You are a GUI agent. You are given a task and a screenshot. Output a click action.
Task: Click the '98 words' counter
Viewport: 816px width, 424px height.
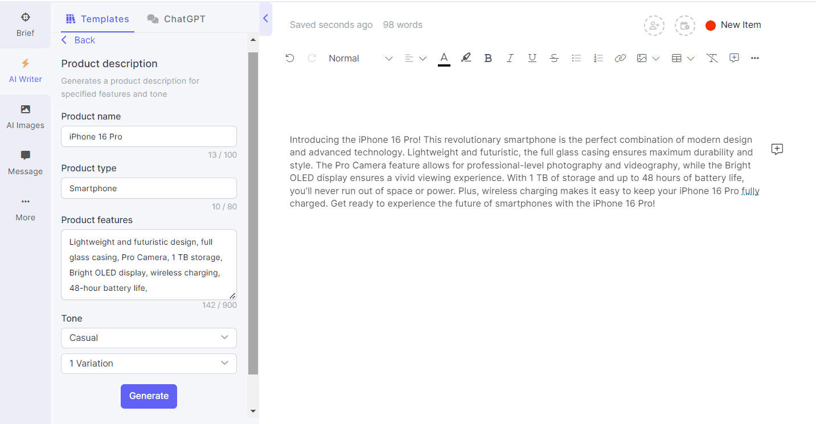coord(403,25)
